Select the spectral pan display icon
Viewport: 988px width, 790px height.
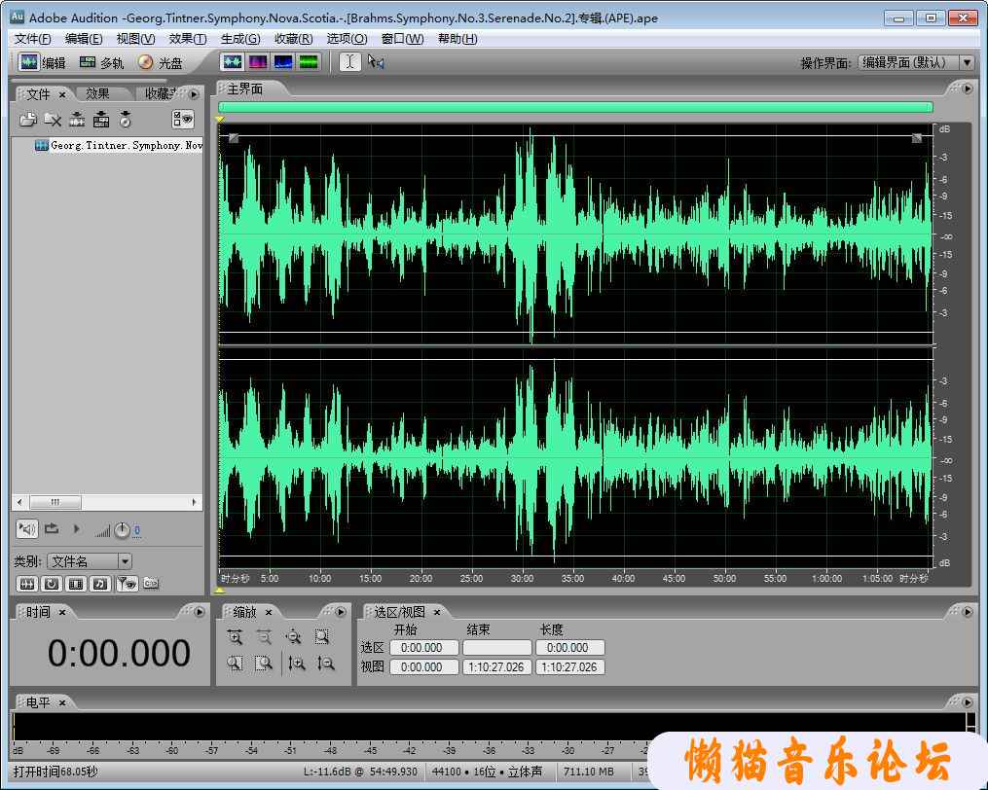pos(283,61)
